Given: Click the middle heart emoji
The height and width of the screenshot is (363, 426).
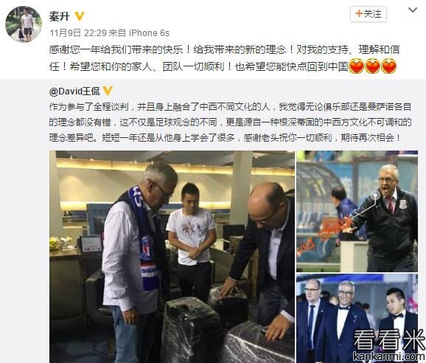Looking at the screenshot, I should (x=372, y=66).
